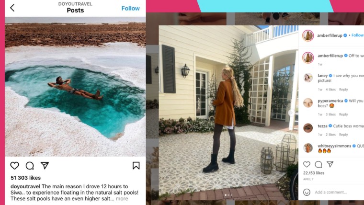Open whitneyysimmons profile from comment username

(334, 146)
